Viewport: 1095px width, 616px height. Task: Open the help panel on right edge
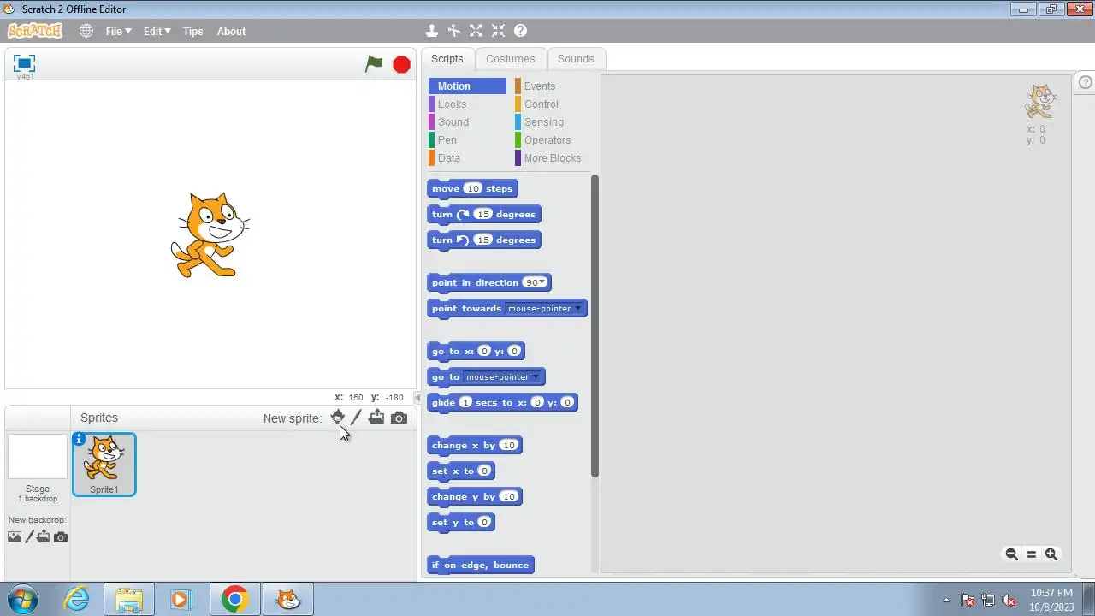(x=1086, y=83)
